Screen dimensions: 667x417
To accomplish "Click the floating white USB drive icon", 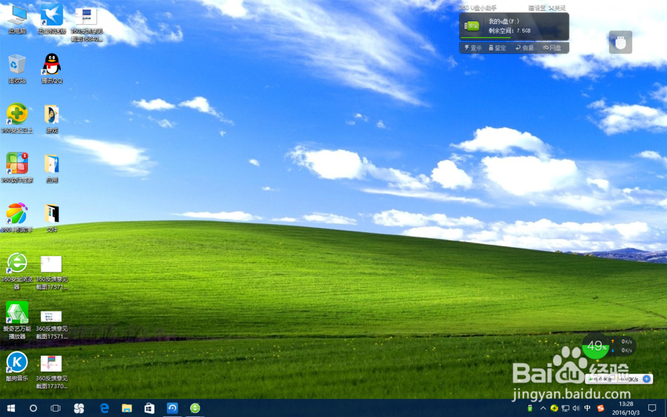I will [x=620, y=42].
